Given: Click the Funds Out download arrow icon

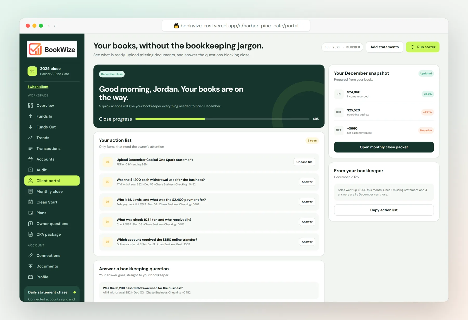Looking at the screenshot, I should tap(30, 127).
